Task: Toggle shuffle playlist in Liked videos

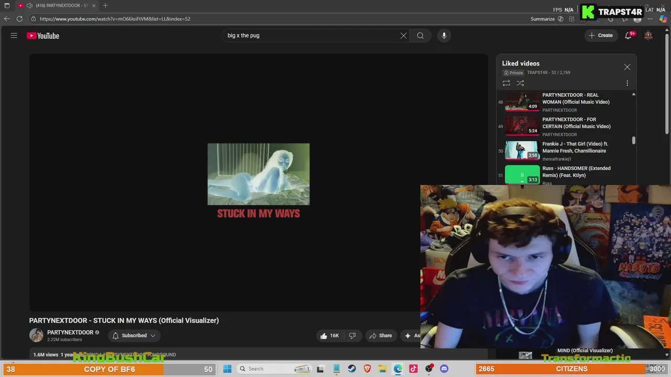Action: pyautogui.click(x=521, y=83)
